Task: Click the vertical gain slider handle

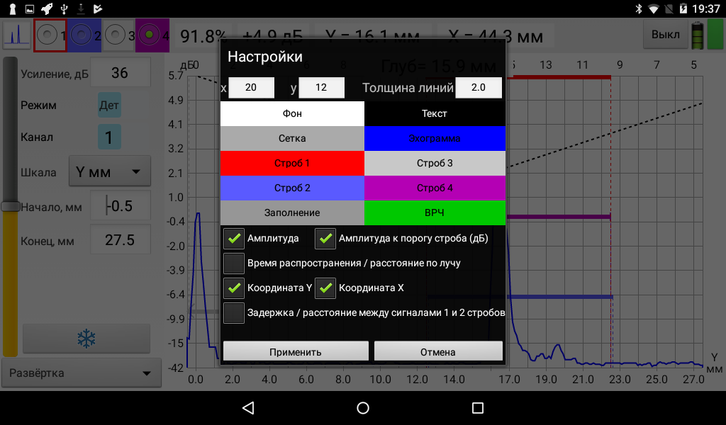Action: click(10, 206)
